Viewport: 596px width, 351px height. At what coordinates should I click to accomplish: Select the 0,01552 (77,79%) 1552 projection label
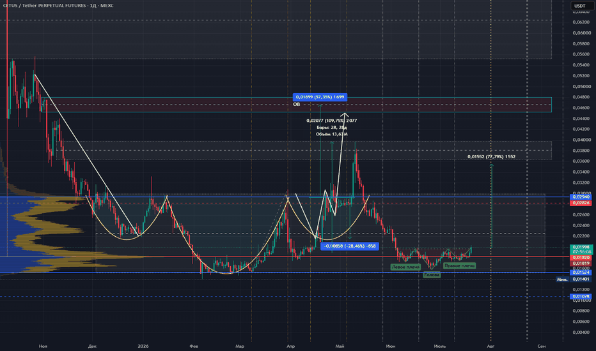tap(492, 157)
